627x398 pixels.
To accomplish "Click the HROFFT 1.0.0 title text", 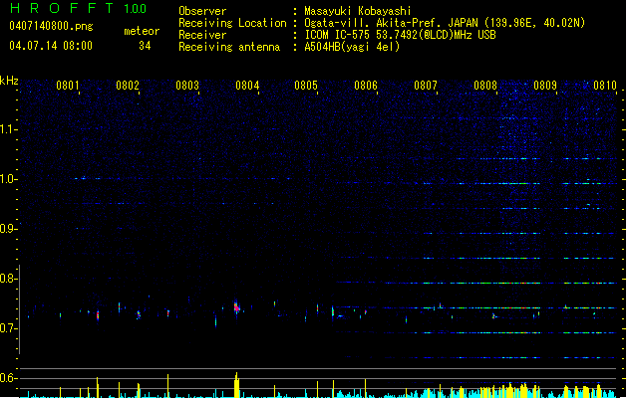I will 78,8.
